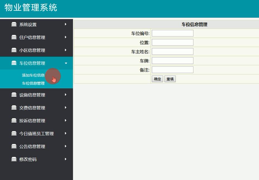This screenshot has height=180, width=259.
Task: Open the 车位信息管理 submenu link
Action: 33,83
